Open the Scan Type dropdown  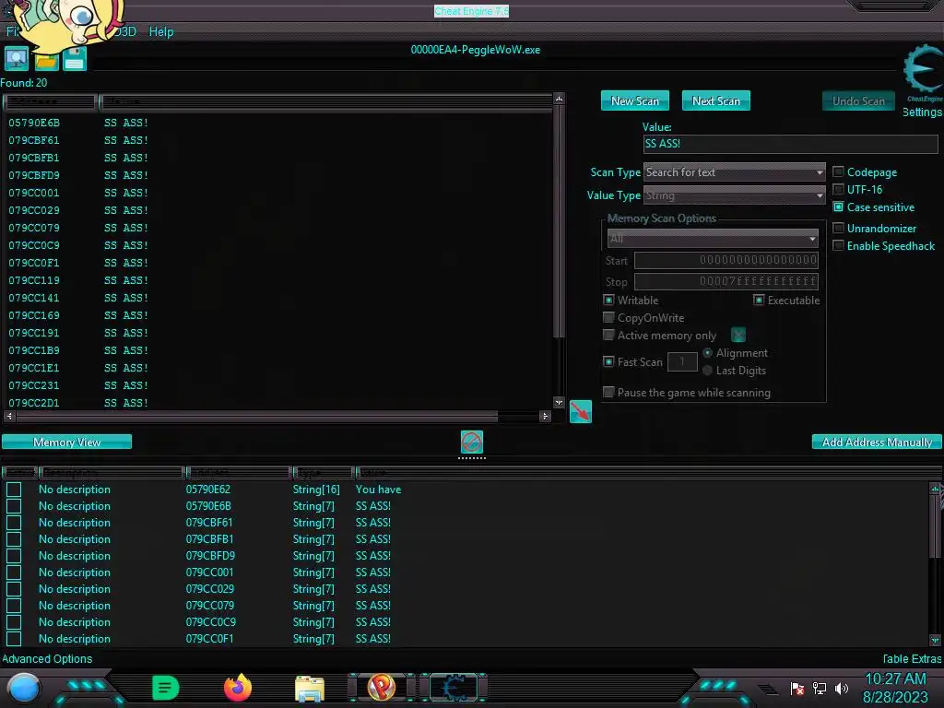(735, 172)
